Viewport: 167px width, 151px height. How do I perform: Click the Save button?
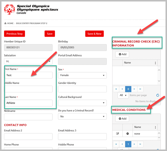(50, 34)
